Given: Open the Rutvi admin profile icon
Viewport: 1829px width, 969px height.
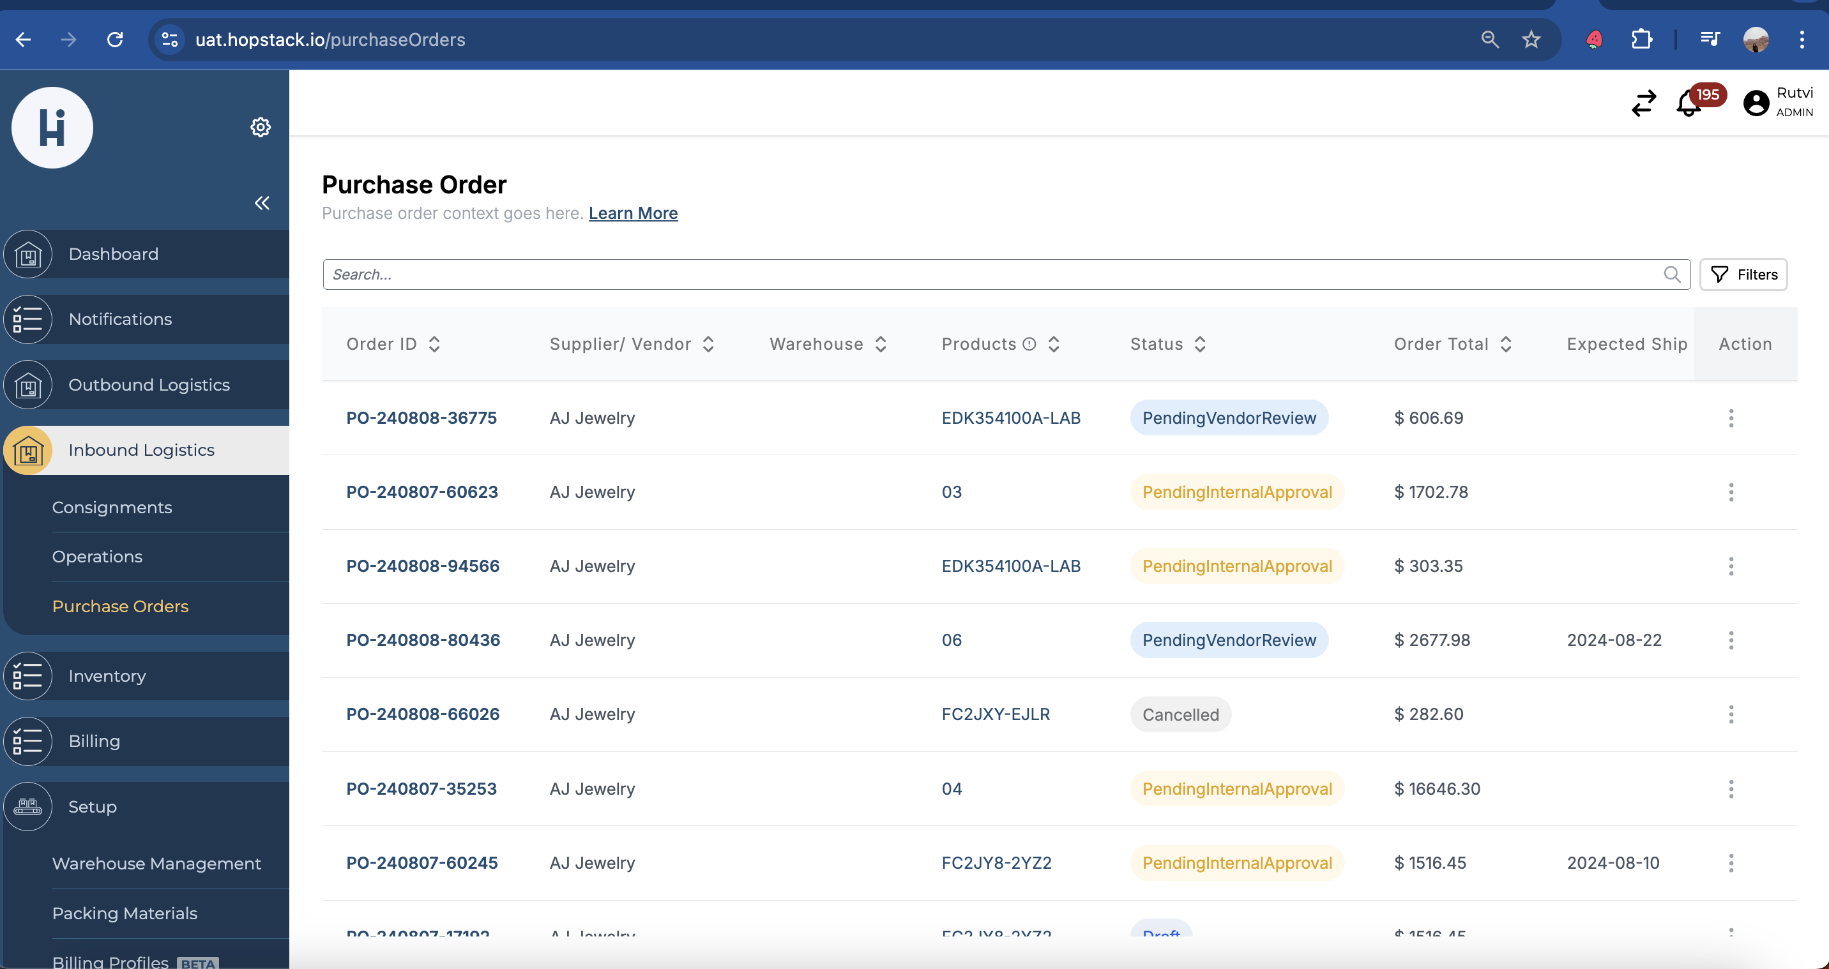Looking at the screenshot, I should click(1755, 102).
